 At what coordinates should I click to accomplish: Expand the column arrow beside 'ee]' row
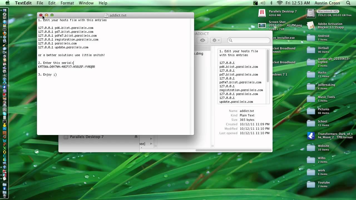(x=151, y=144)
